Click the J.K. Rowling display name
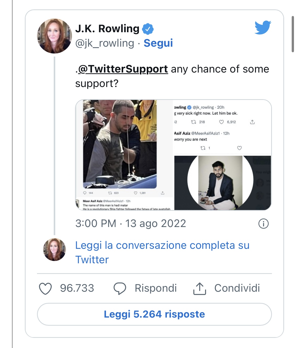 (x=107, y=29)
